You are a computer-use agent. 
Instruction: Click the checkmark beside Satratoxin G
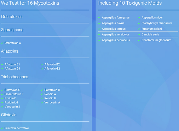click(x=2, y=90)
